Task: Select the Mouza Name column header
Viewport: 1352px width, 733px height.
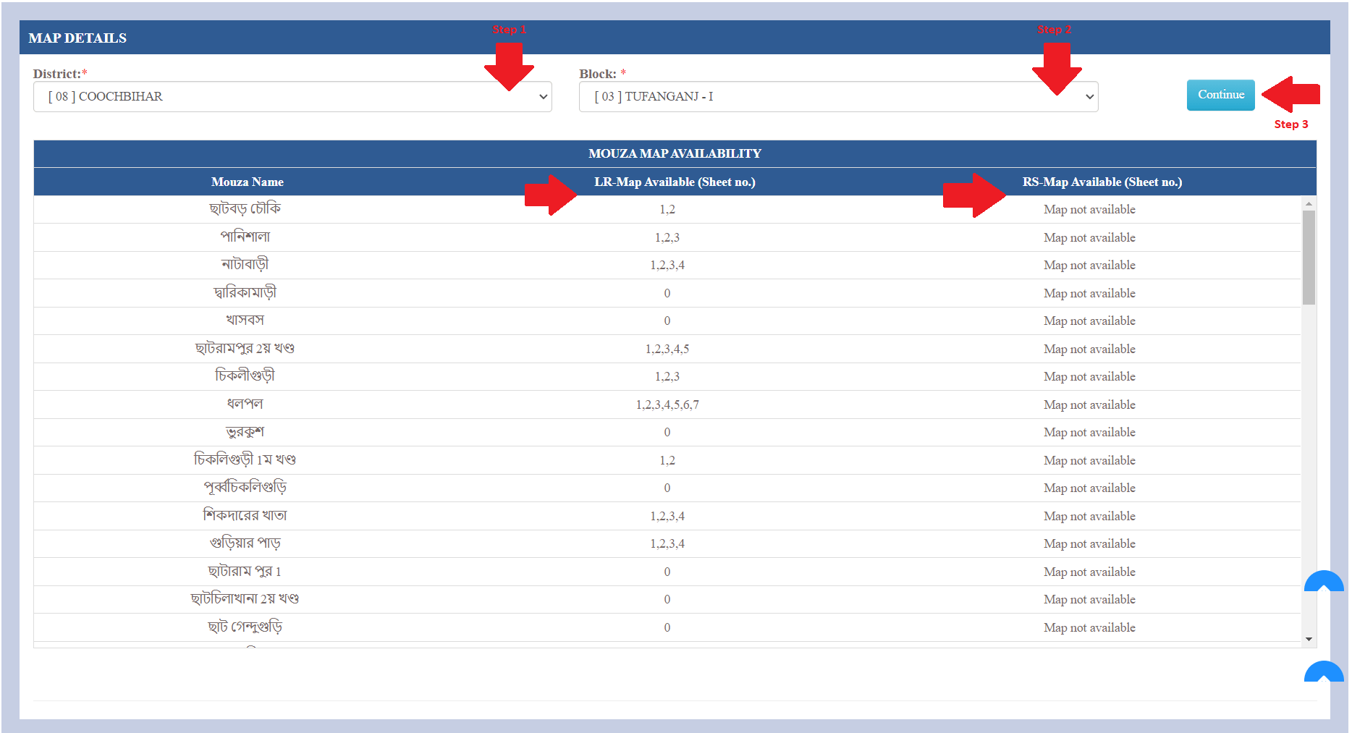Action: coord(247,182)
